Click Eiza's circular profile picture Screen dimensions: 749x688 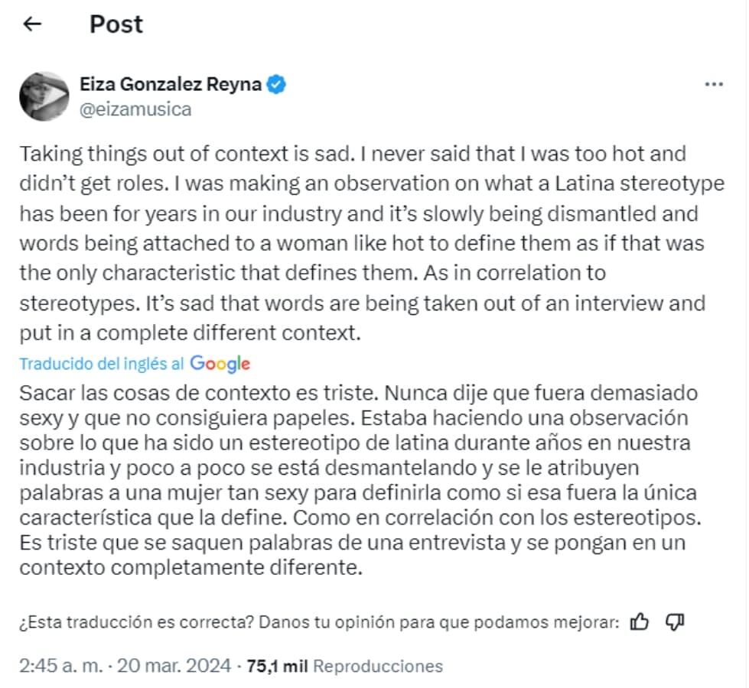point(44,96)
